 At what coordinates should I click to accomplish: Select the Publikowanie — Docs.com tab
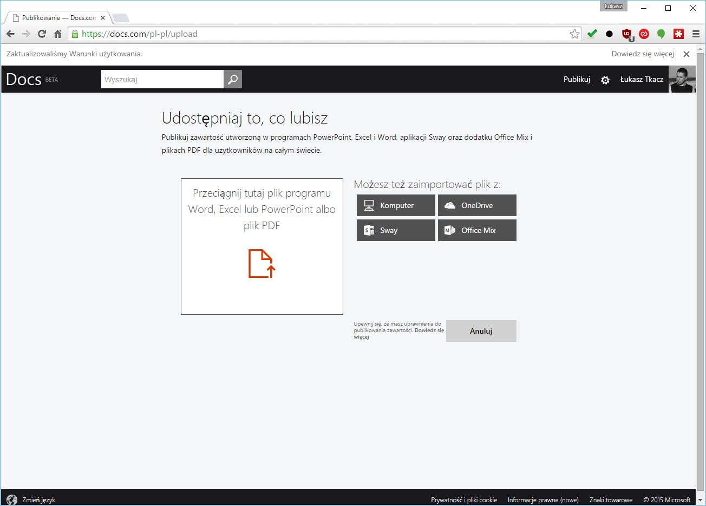point(58,17)
